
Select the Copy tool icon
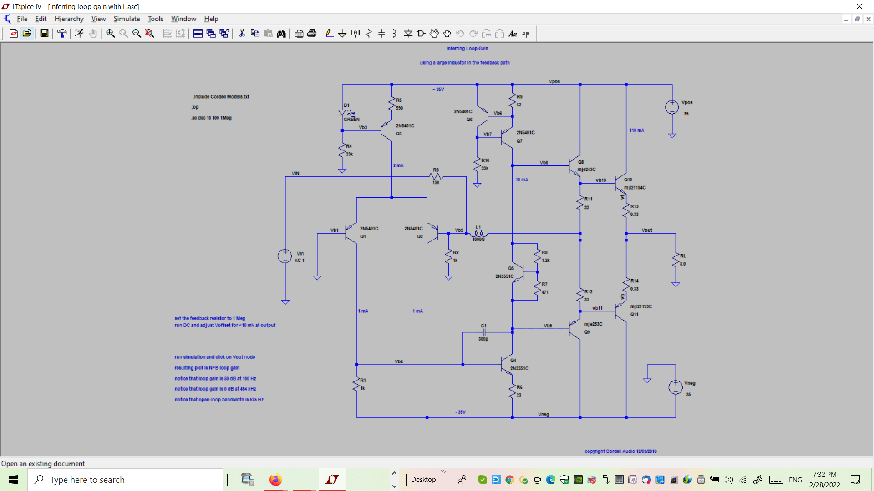[x=255, y=34]
